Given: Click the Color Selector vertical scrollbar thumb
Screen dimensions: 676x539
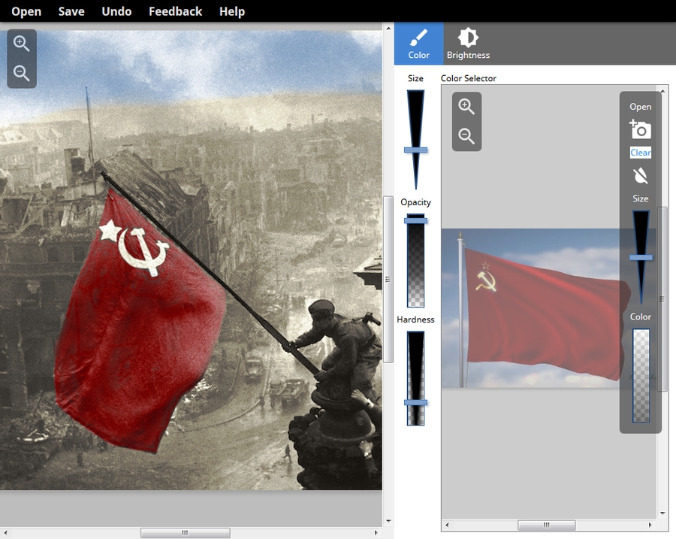Looking at the screenshot, I should click(x=662, y=299).
